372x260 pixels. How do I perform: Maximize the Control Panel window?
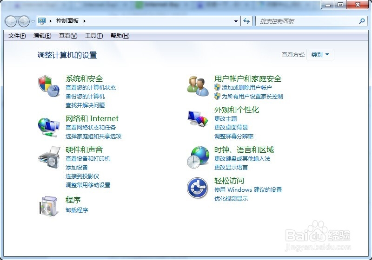click(x=340, y=5)
